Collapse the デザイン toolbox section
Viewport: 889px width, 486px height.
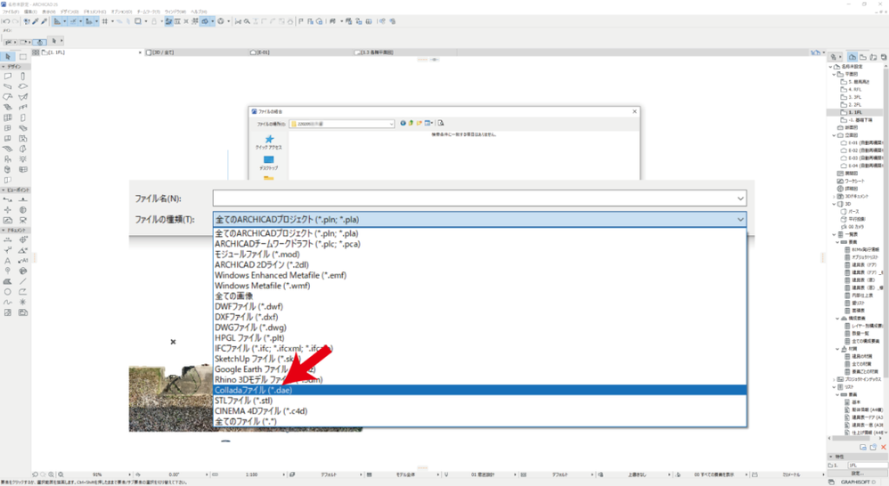coord(4,66)
